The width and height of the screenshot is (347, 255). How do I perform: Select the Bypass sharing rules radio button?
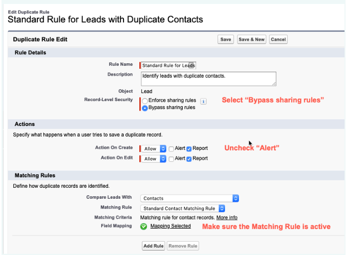click(145, 108)
